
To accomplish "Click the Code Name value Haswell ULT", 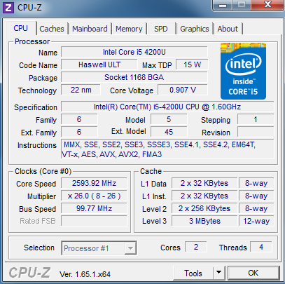I will click(99, 65).
